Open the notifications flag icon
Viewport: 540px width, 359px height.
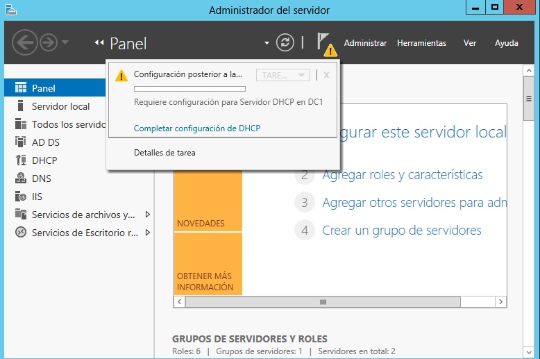tap(324, 43)
